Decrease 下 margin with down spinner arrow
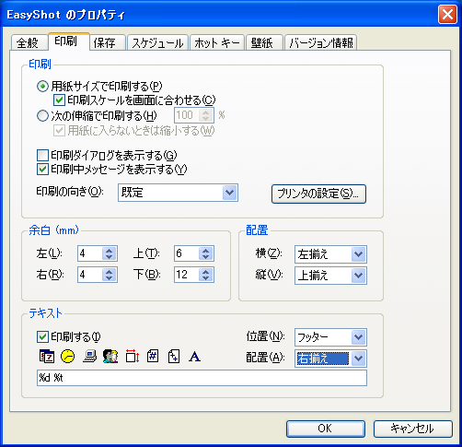 point(205,278)
